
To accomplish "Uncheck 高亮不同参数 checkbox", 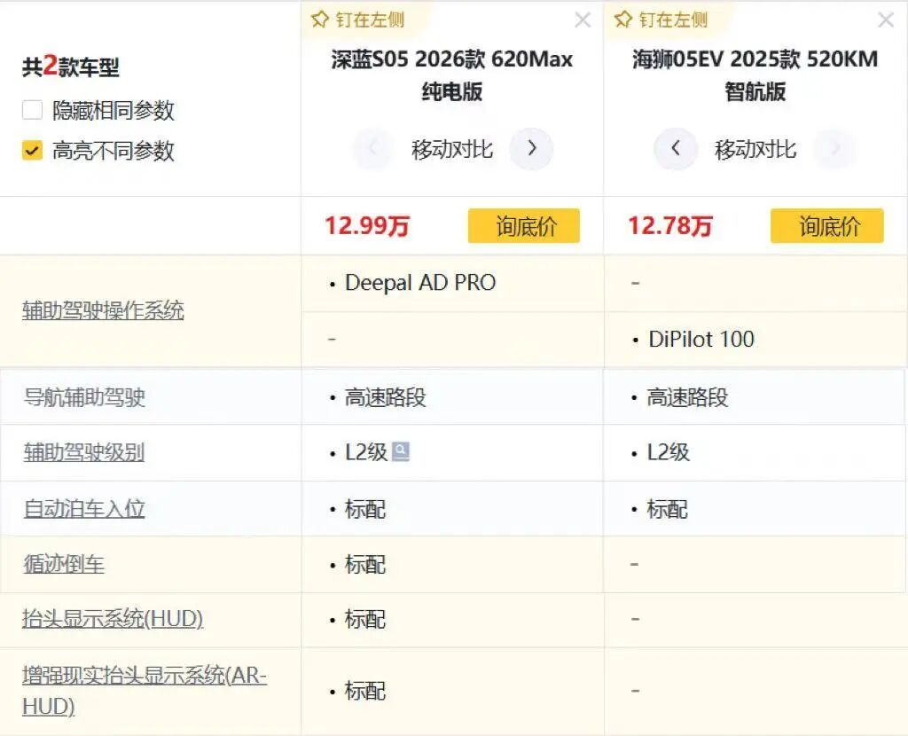I will pyautogui.click(x=33, y=150).
